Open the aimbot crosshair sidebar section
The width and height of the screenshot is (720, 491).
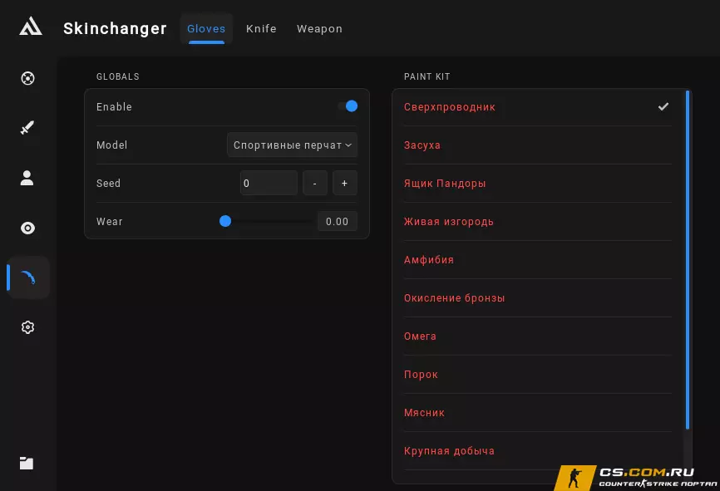click(27, 78)
